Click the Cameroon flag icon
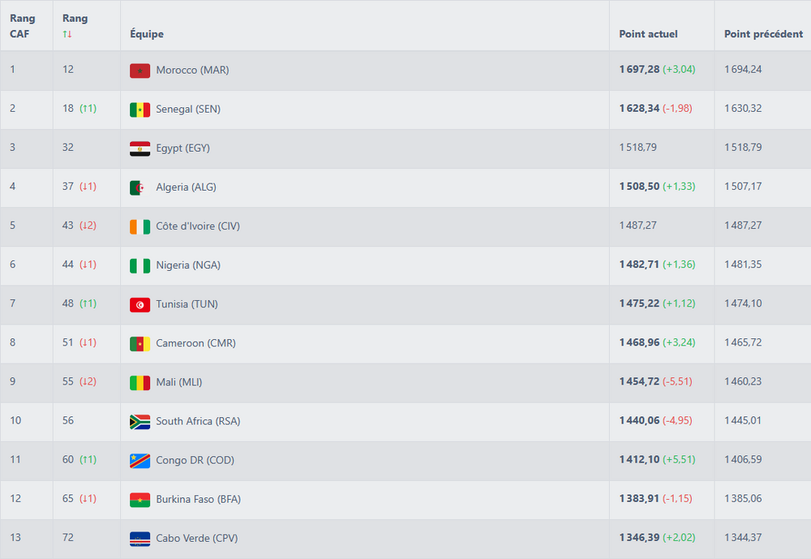Screen dimensions: 811x559 tap(139, 343)
